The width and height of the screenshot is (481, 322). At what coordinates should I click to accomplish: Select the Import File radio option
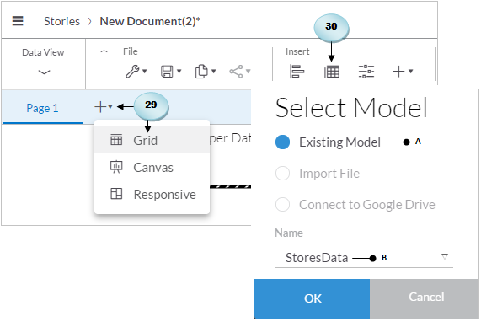[x=282, y=174]
